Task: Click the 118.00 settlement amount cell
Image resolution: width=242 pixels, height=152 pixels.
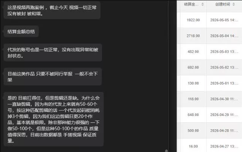Action: 193,99
